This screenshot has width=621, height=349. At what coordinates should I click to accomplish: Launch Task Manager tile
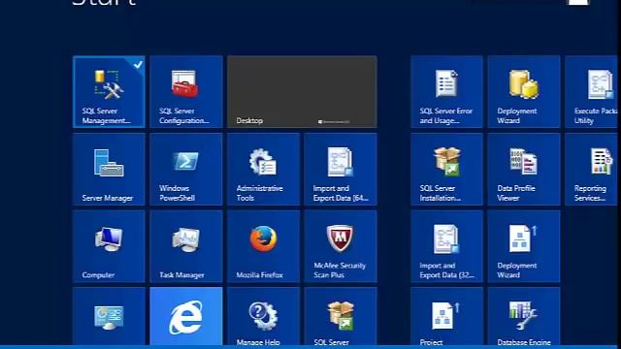[186, 246]
